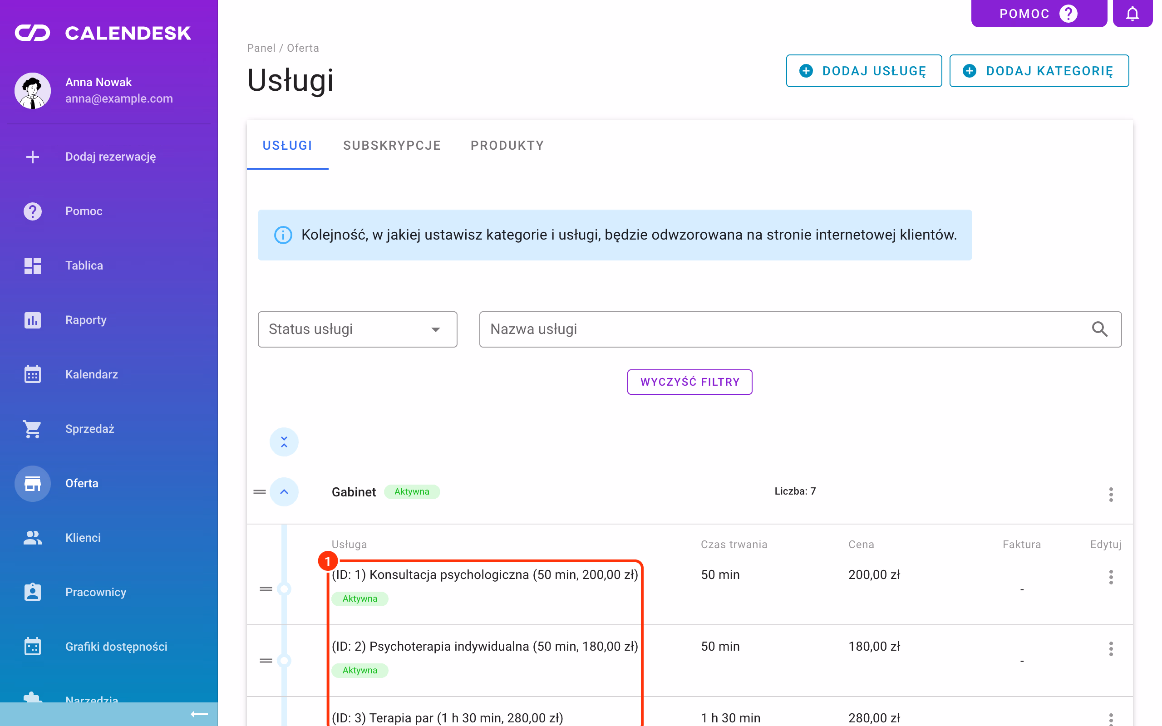Switch to the Produkty tab

(x=507, y=146)
